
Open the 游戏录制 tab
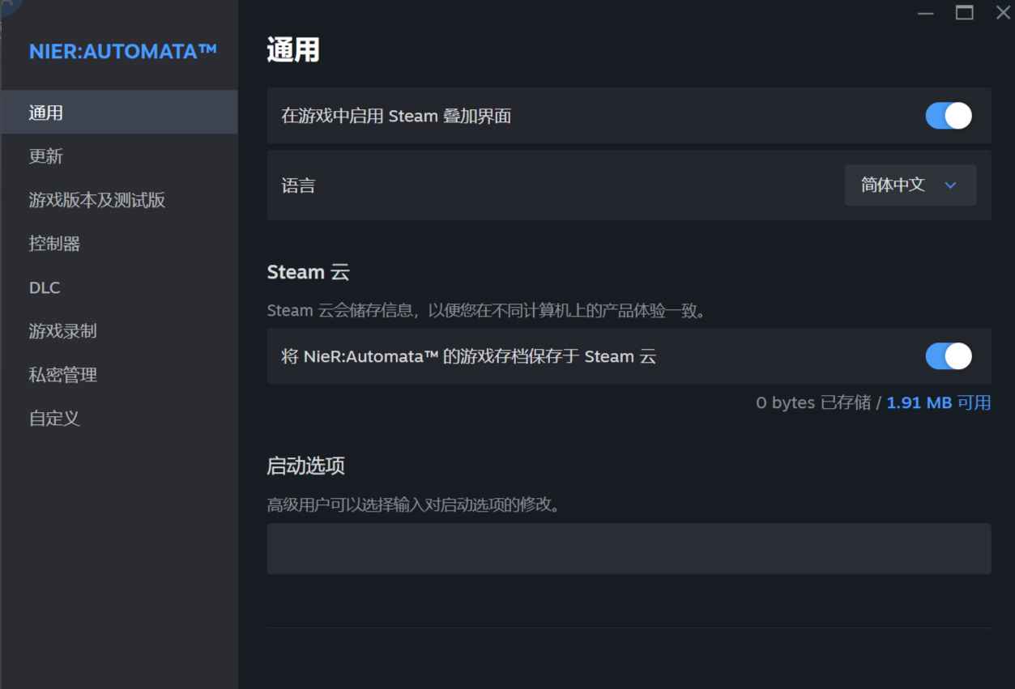pyautogui.click(x=119, y=331)
